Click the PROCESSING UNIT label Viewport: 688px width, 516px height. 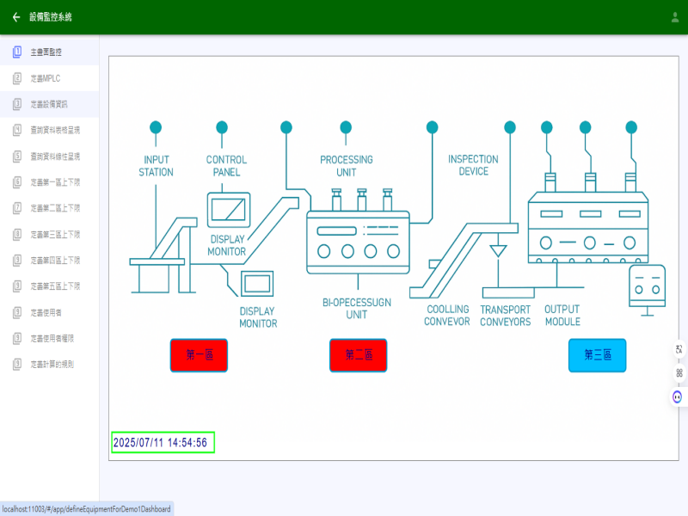tap(347, 166)
